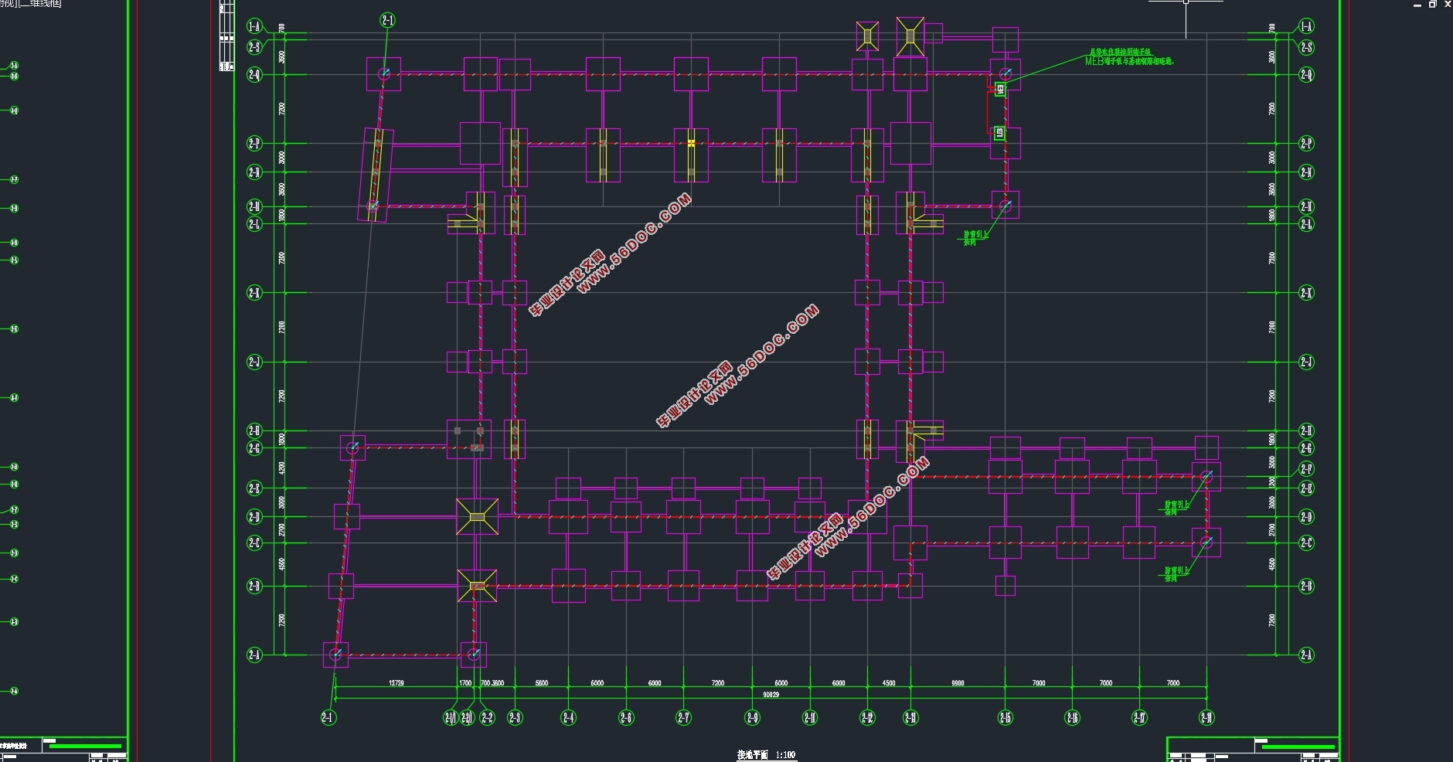Pick the bottom axis bubble 2-18
The image size is (1453, 762).
click(1206, 718)
